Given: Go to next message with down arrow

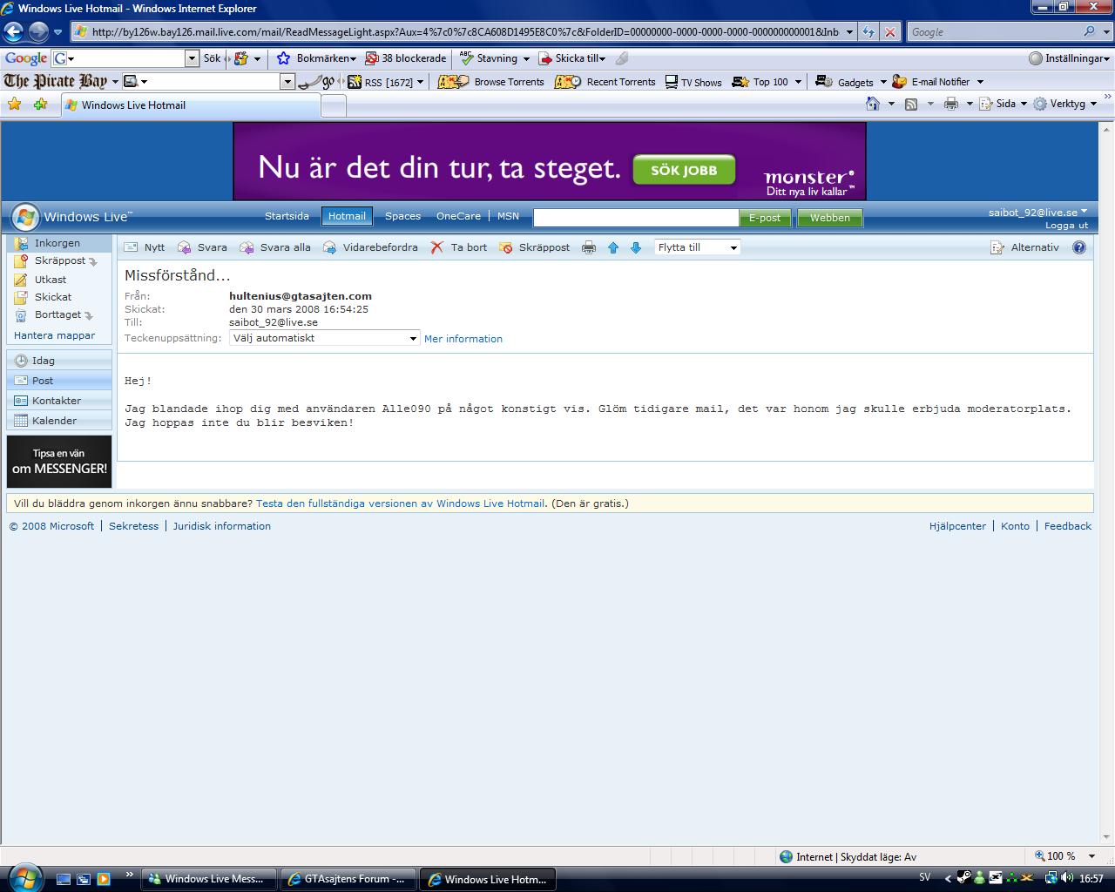Looking at the screenshot, I should pos(636,247).
